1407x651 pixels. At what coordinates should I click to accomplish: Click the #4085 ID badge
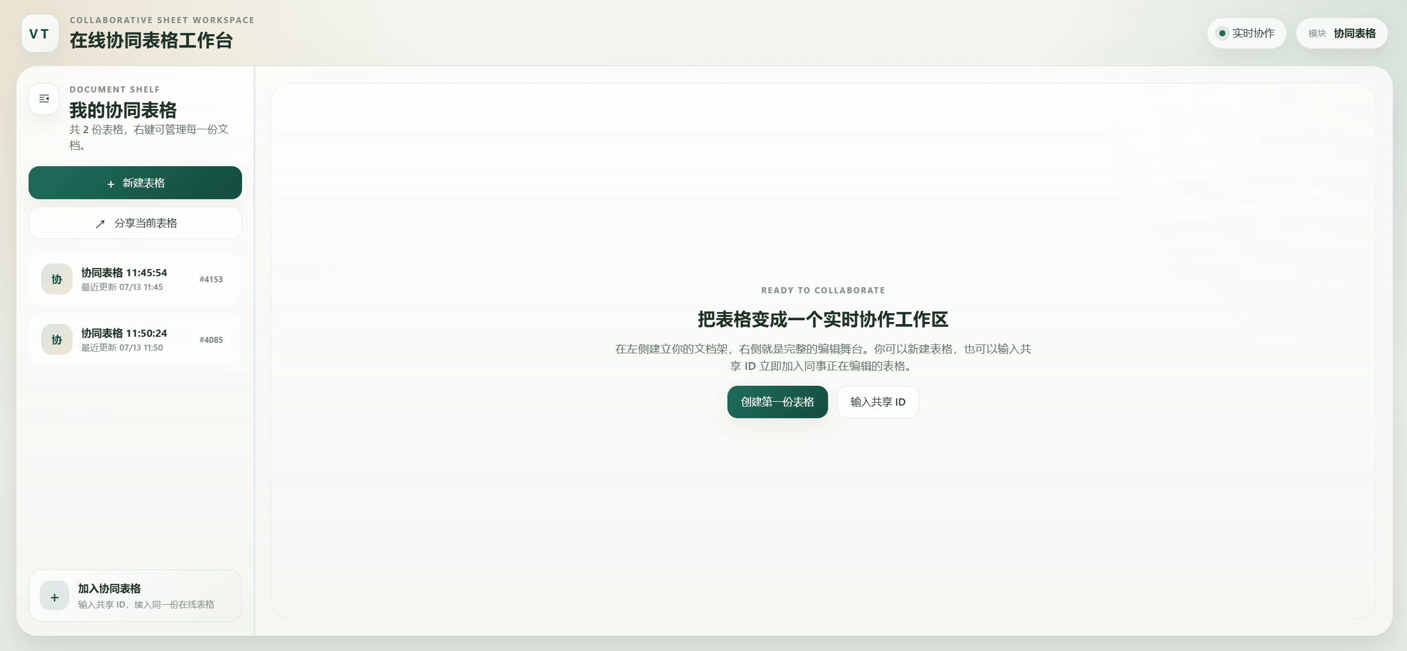coord(211,340)
